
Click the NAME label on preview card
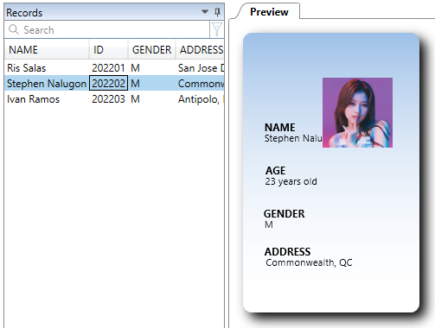279,128
